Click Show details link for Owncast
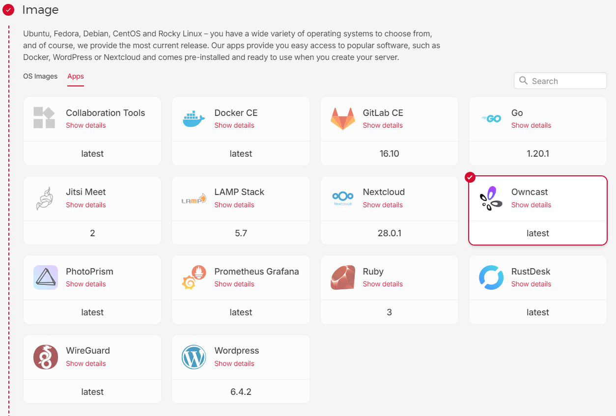This screenshot has width=616, height=416. pyautogui.click(x=531, y=205)
